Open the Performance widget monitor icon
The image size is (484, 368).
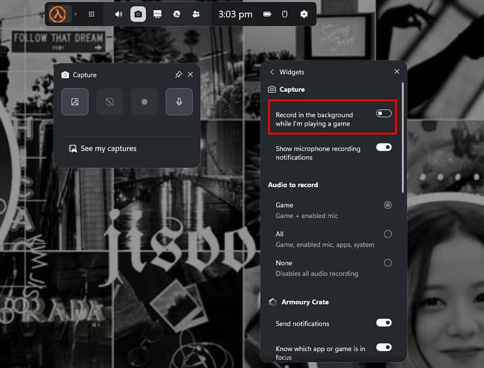(157, 14)
